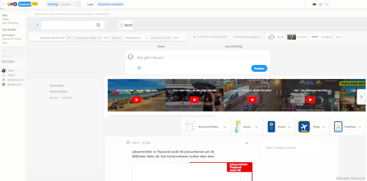This screenshot has width=367, height=181.
Task: Click the Was gibt's Neues input field
Action: pos(201,58)
